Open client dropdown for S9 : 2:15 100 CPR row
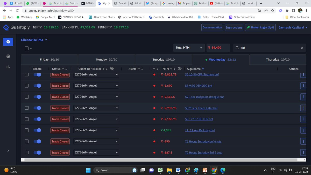Screen dimensions: 311x175 [96, 119]
